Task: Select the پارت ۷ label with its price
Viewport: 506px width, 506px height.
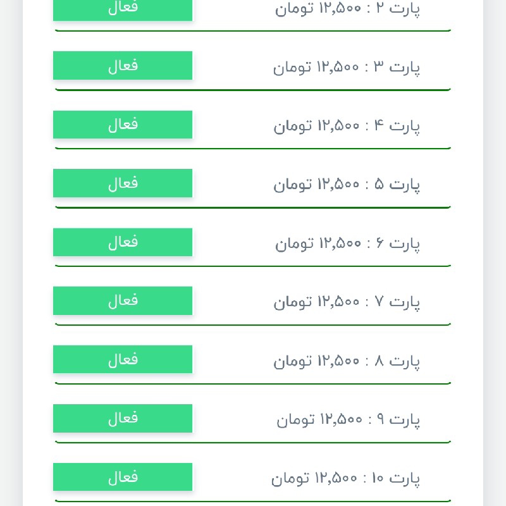Action: [x=347, y=302]
